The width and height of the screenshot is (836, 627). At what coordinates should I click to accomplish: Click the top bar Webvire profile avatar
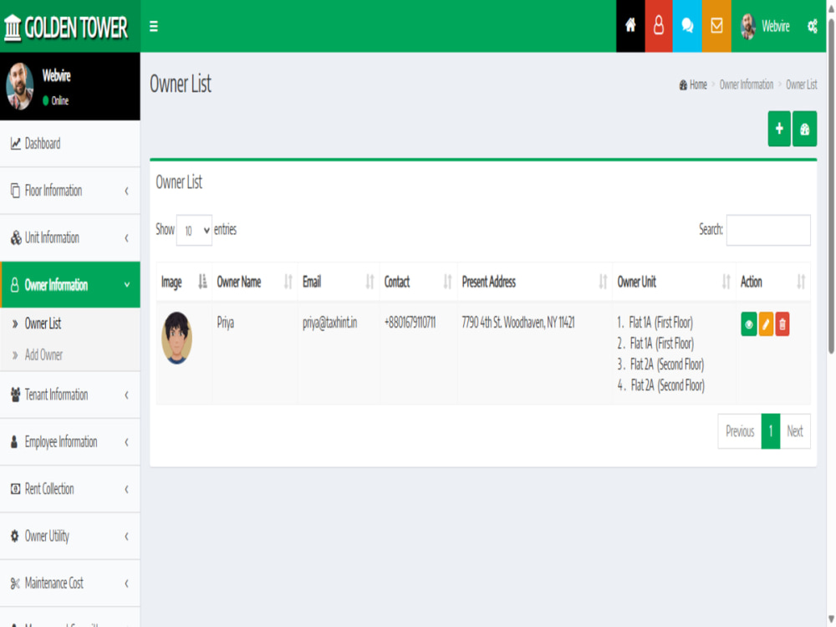(748, 26)
